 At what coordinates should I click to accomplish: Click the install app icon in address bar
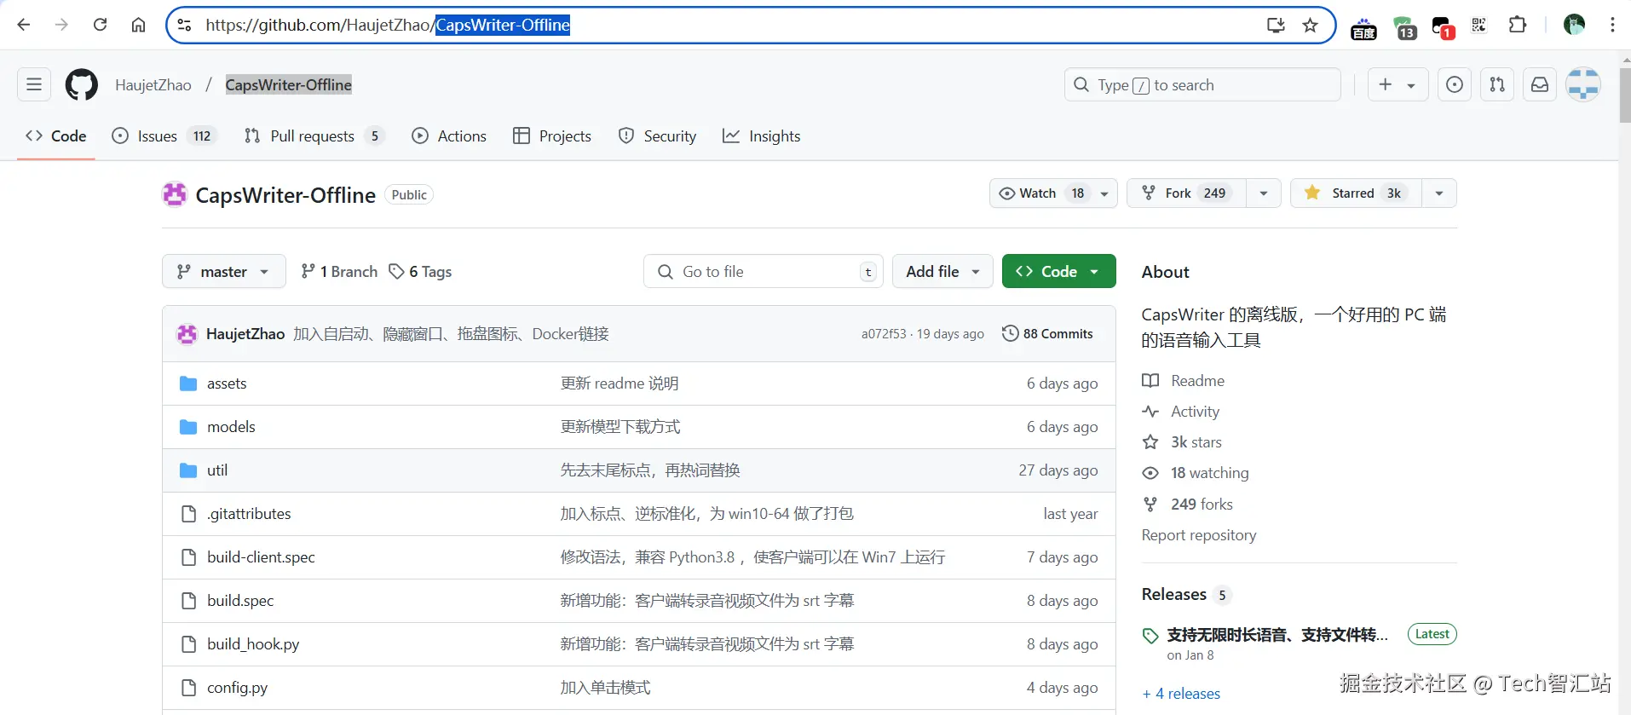coord(1276,25)
